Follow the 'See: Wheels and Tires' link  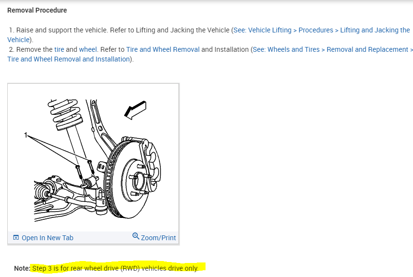(286, 49)
